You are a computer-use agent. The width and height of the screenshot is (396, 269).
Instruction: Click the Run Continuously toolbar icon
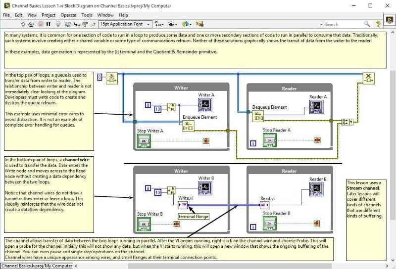[31, 24]
